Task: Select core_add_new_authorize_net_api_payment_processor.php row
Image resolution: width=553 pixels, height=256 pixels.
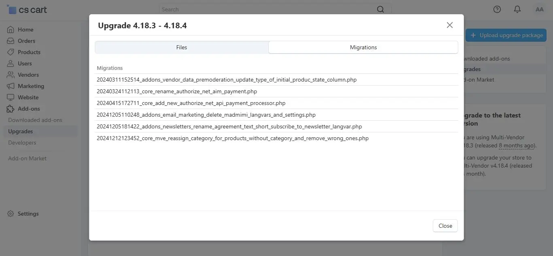Action: [276, 103]
